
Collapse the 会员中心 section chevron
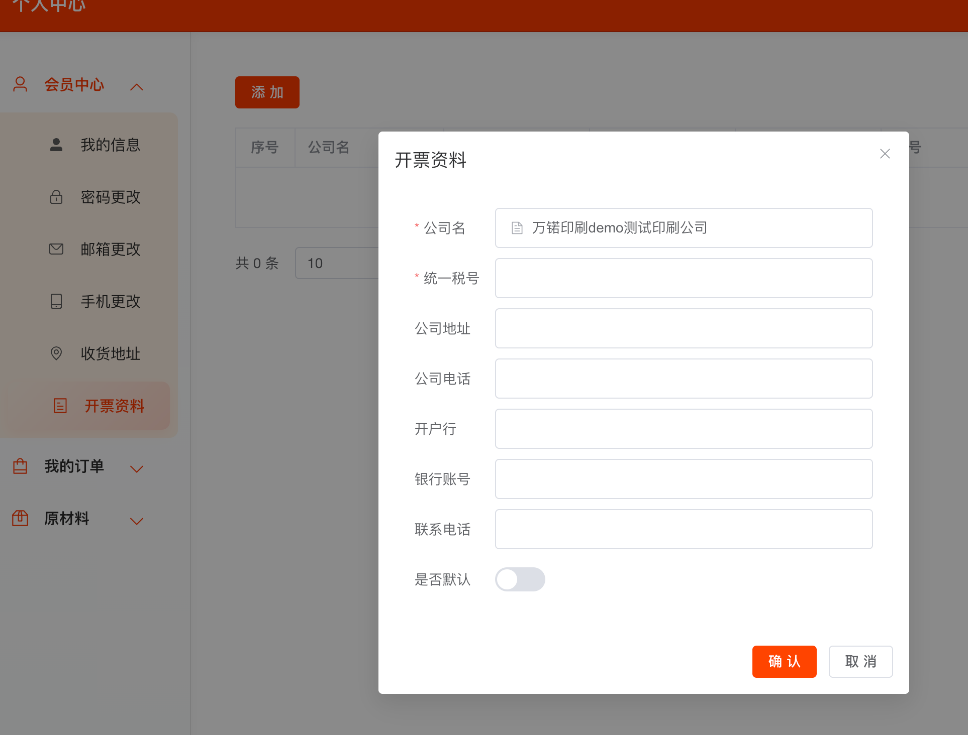click(x=137, y=87)
